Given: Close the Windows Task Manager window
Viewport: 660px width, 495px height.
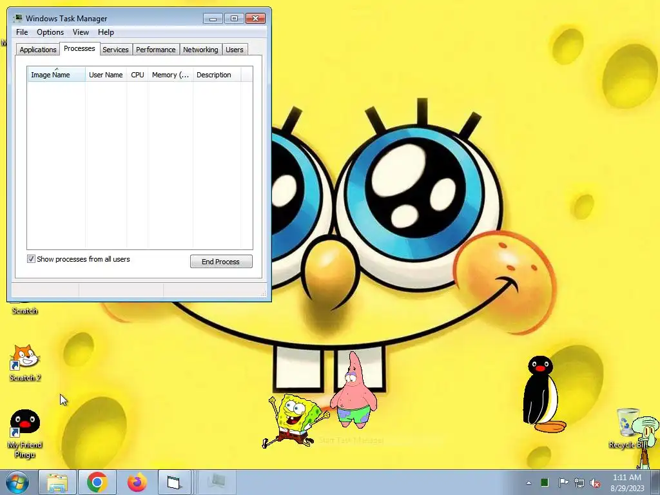Looking at the screenshot, I should tap(255, 18).
